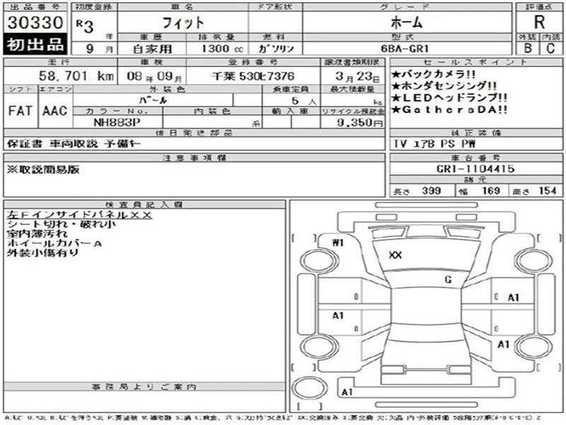Screen dimensions: 566x425
Task: Click the interior grade C cell
Action: (x=550, y=48)
